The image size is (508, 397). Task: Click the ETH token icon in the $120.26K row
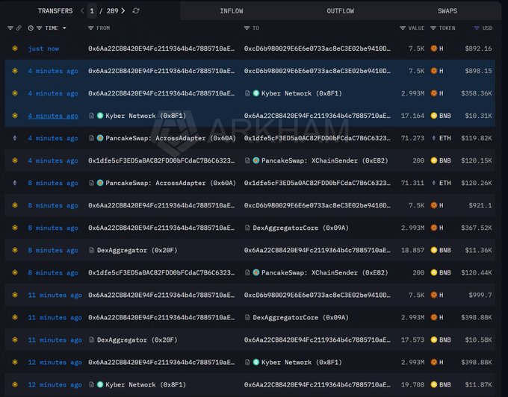[x=434, y=183]
